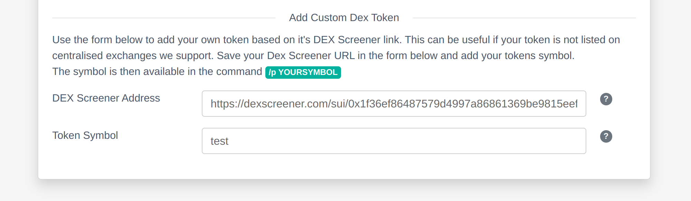Click the Add Custom Dex Token heading
The image size is (691, 201).
point(344,18)
